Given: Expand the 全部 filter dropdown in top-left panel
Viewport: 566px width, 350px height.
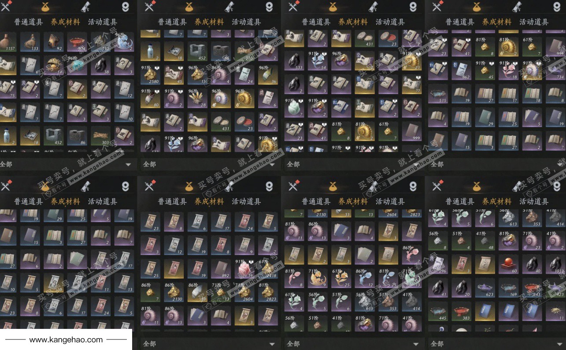Looking at the screenshot, I should click(x=66, y=164).
